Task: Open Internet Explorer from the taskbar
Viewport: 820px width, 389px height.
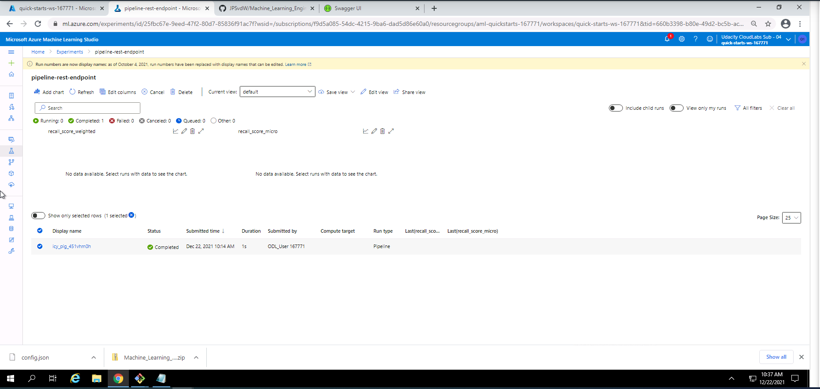Action: pos(75,378)
